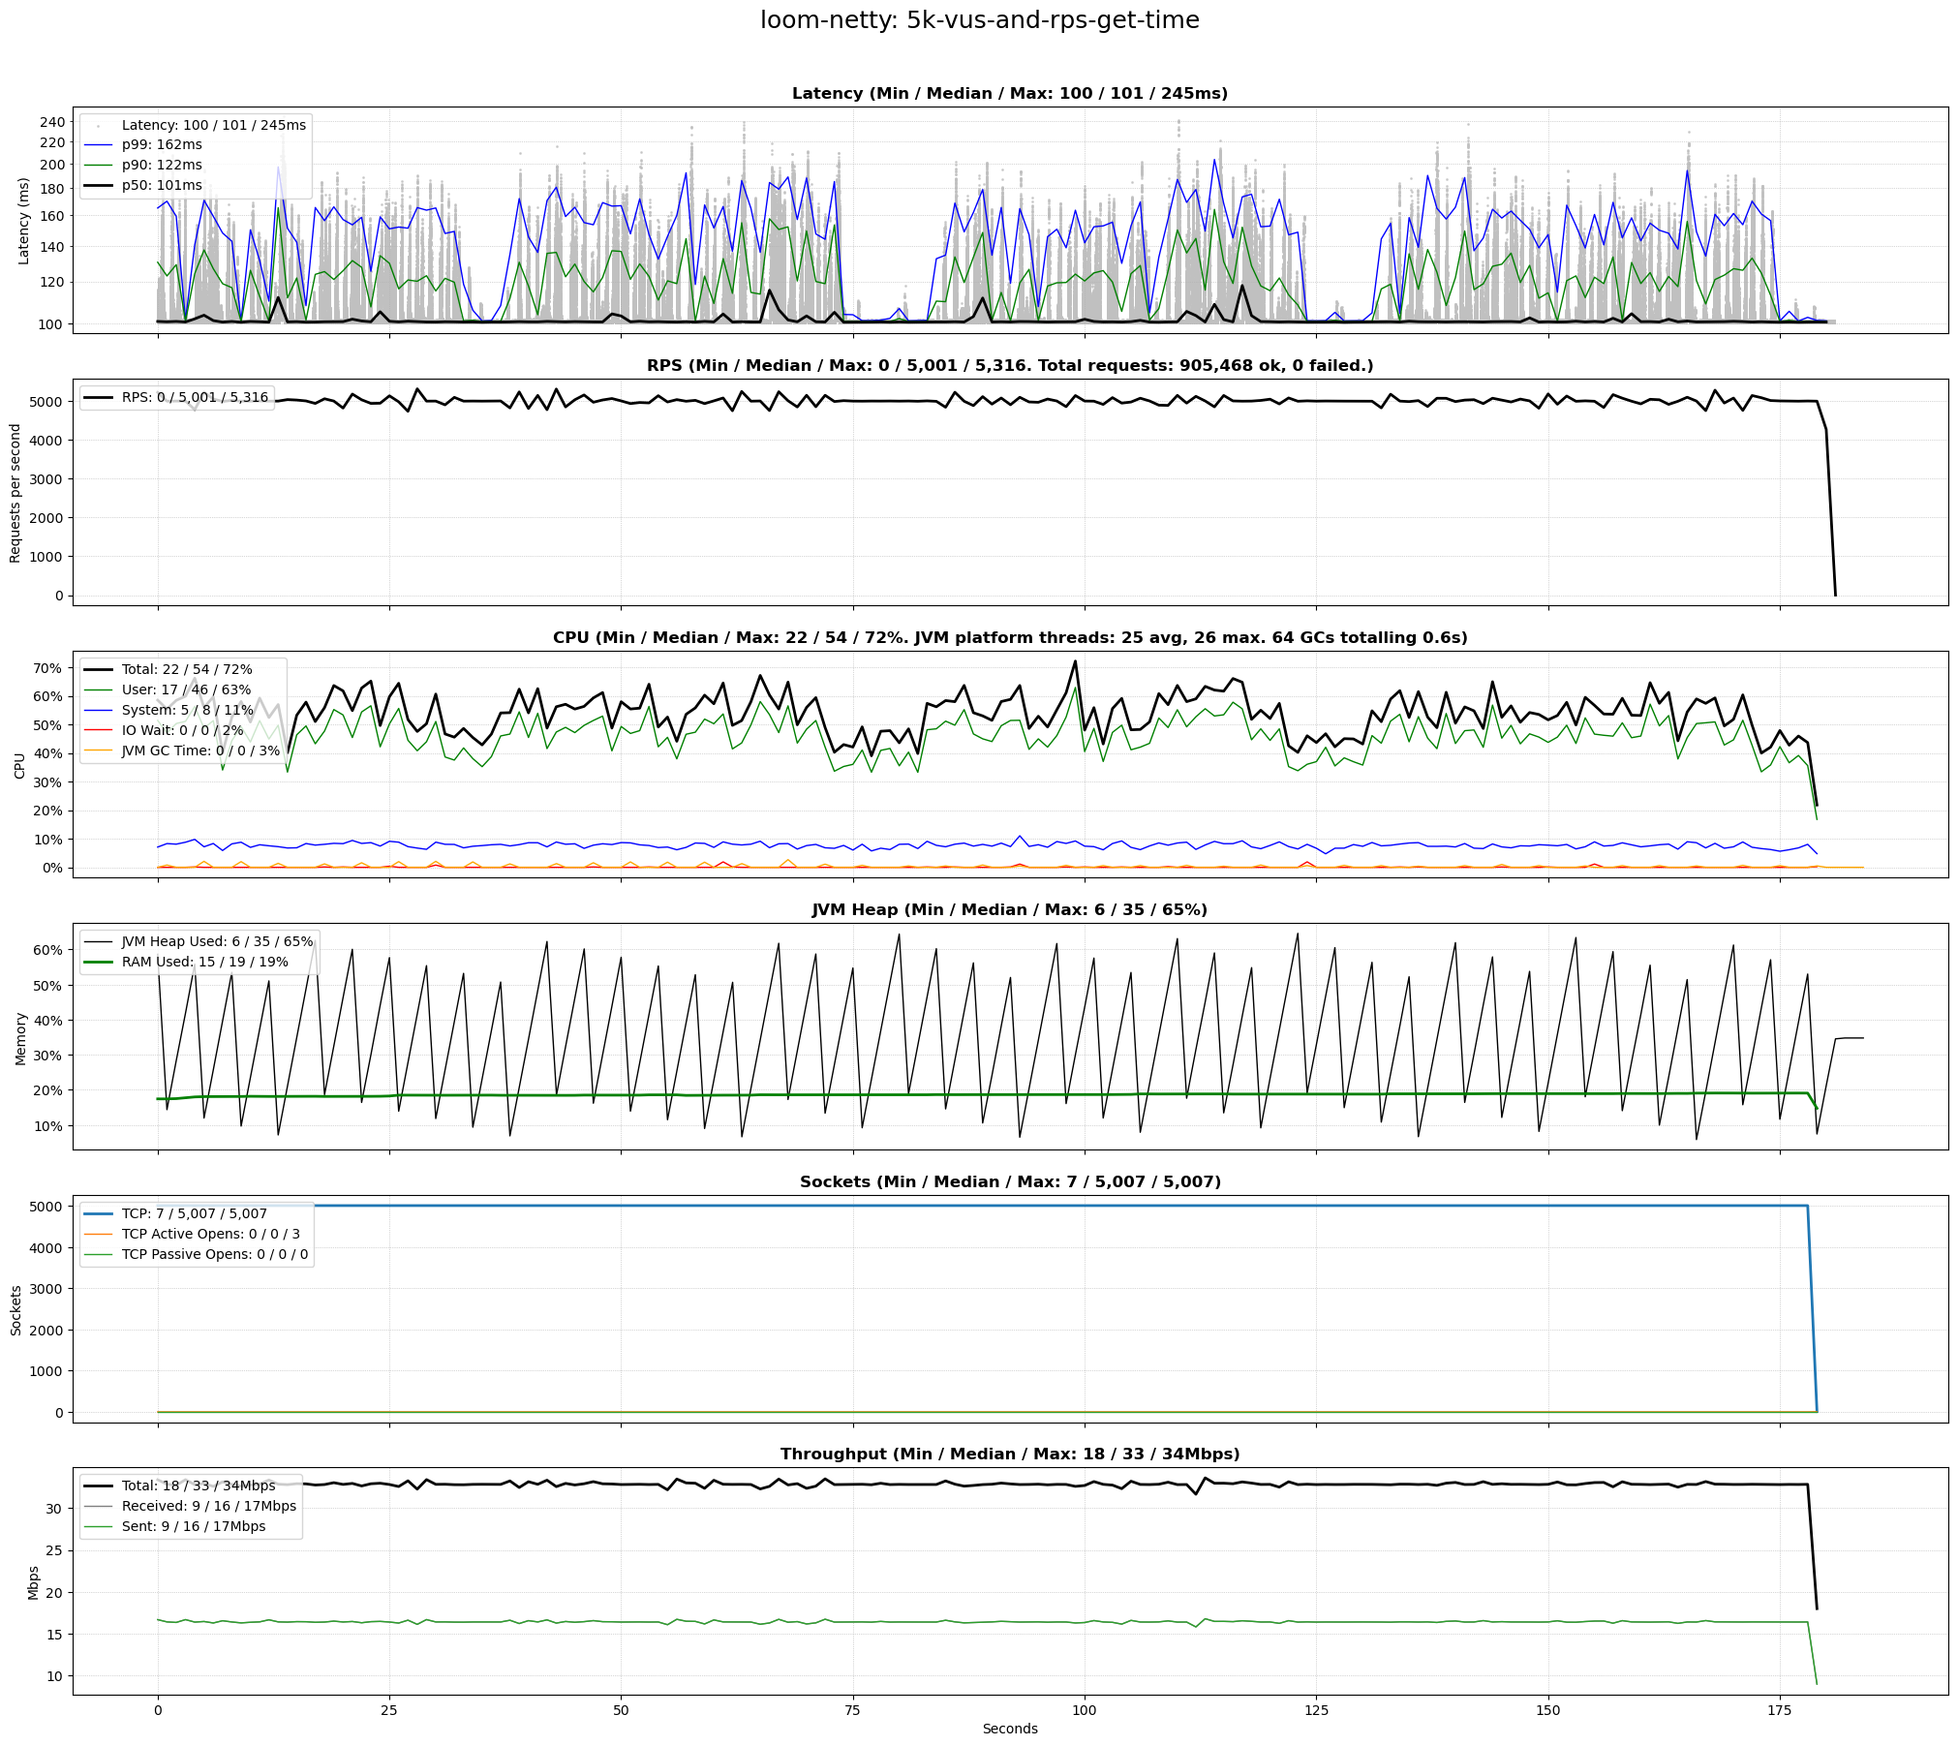Click Throughput y-axis tick '30'
This screenshot has width=1958, height=1746.
click(54, 1509)
